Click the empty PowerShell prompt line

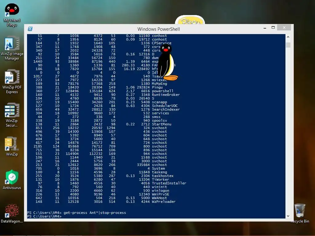click(x=44, y=216)
